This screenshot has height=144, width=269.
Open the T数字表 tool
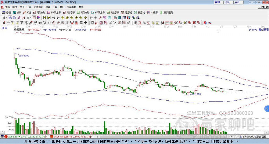(x=113, y=13)
